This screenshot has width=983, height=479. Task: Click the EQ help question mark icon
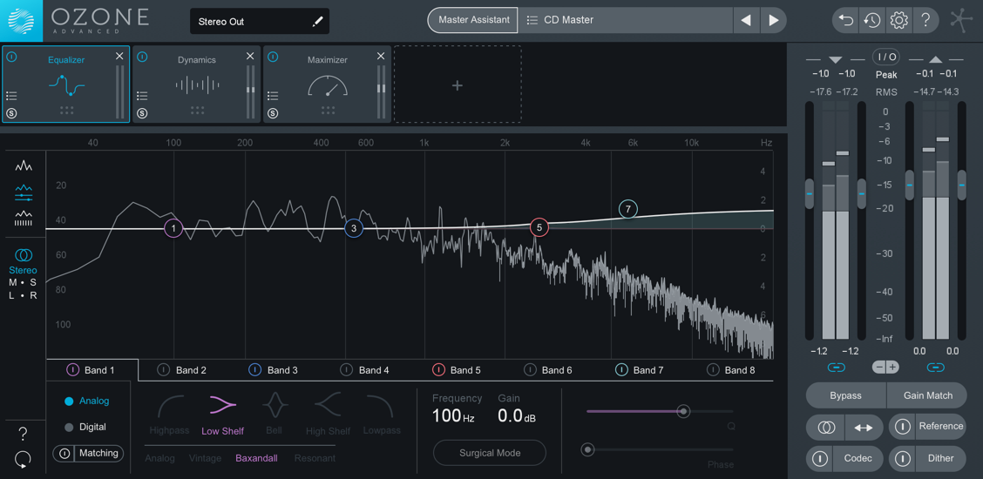click(24, 434)
